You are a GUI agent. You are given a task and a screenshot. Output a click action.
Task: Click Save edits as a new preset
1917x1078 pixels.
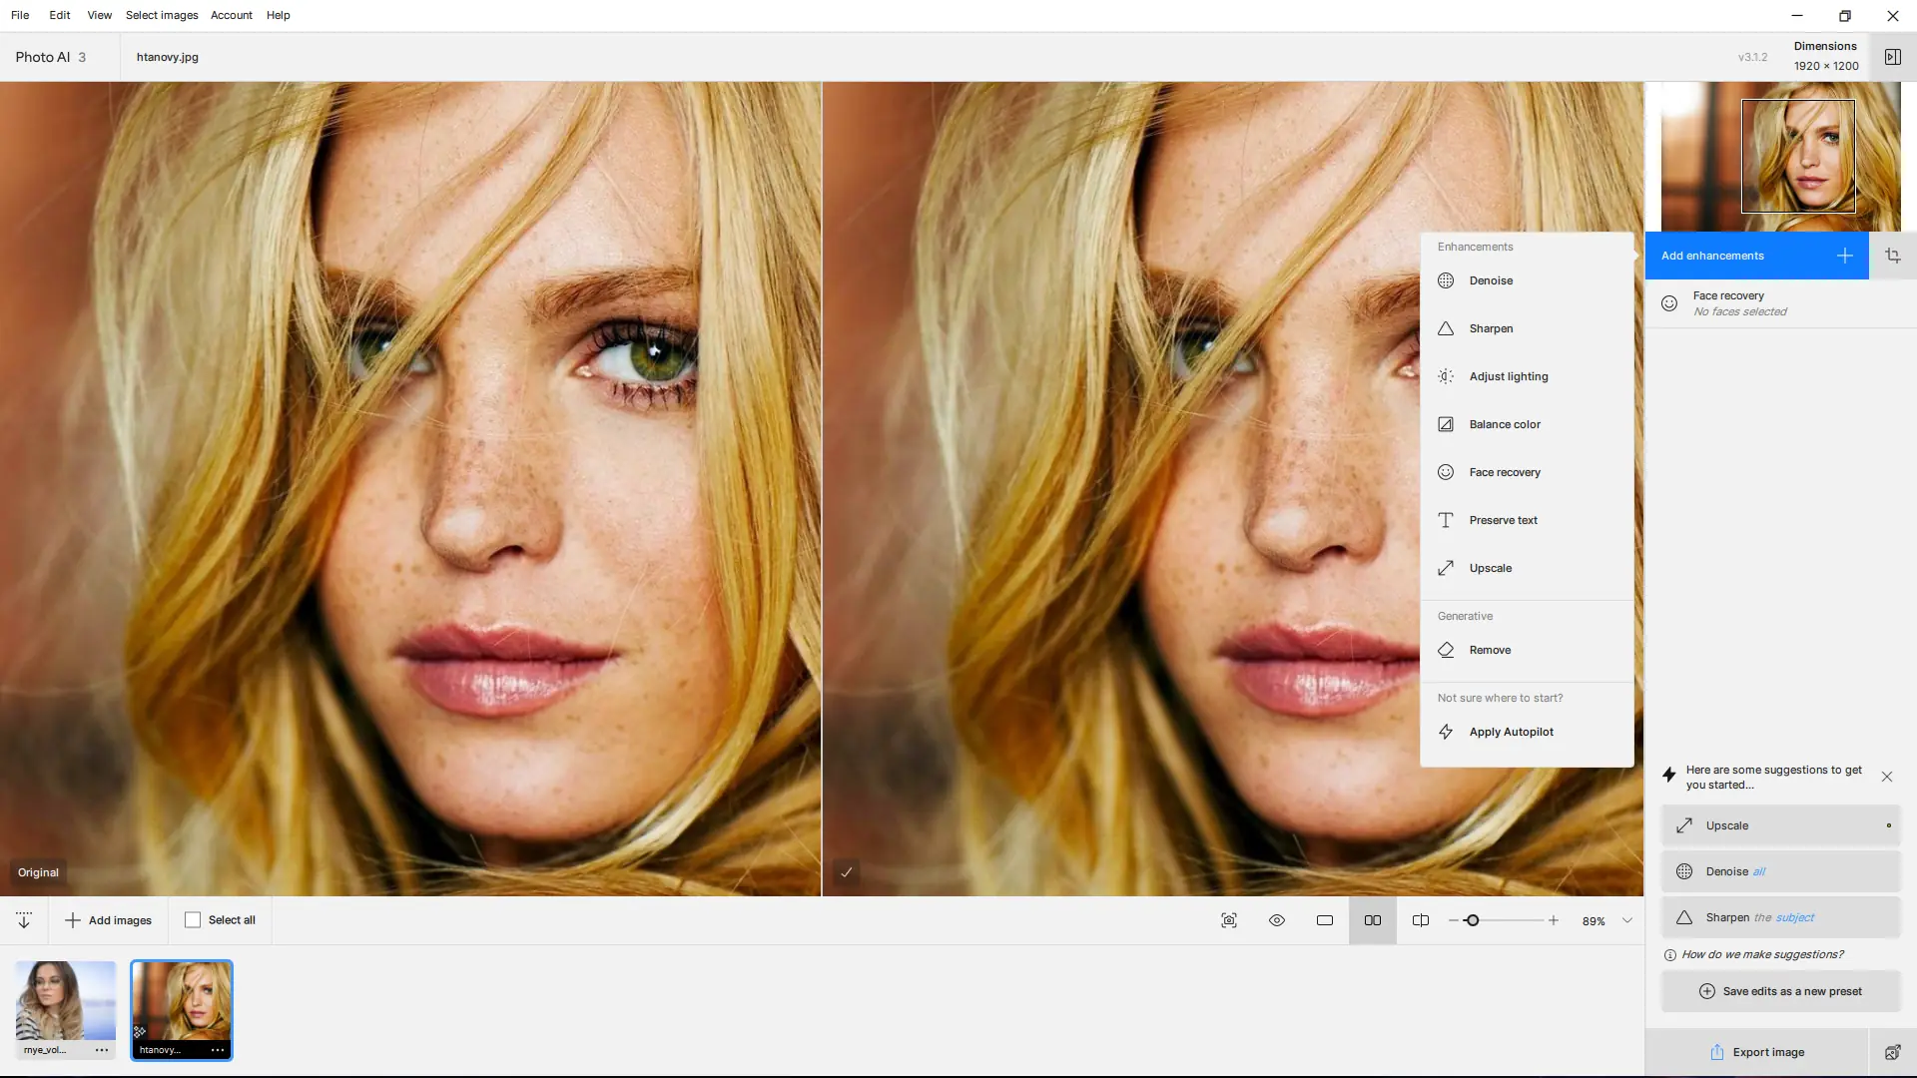click(x=1780, y=991)
